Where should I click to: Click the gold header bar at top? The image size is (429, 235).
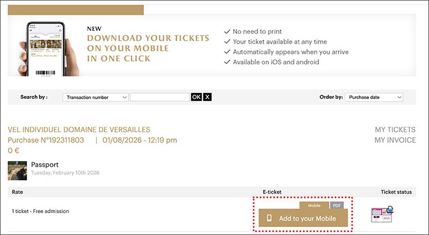coord(76,10)
